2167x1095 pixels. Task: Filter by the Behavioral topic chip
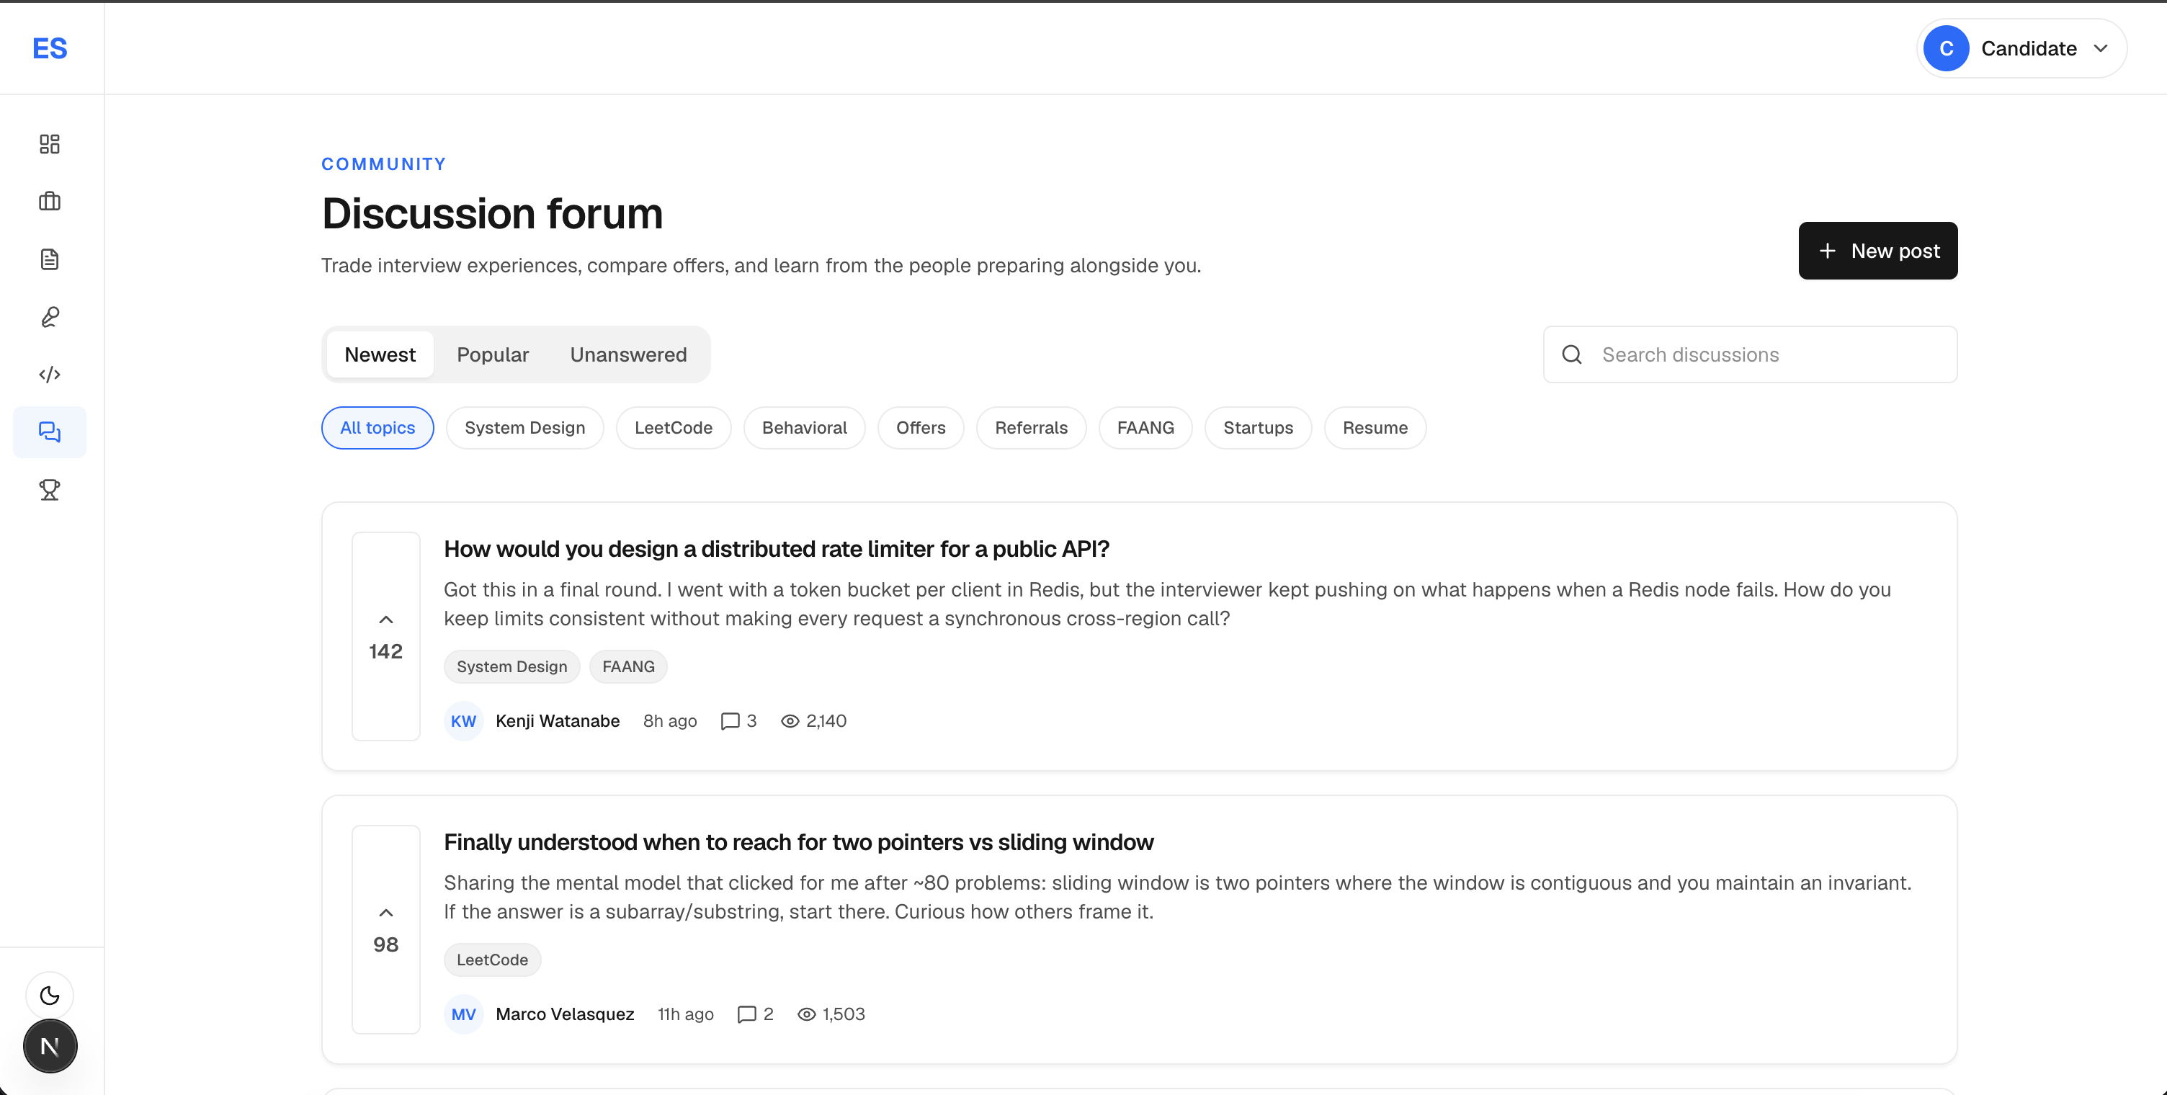tap(804, 428)
